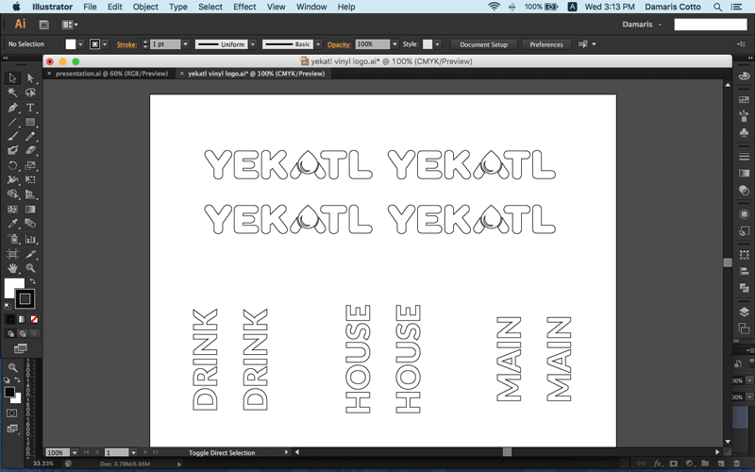Image resolution: width=755 pixels, height=472 pixels.
Task: Select the Pencil tool
Action: click(x=30, y=136)
